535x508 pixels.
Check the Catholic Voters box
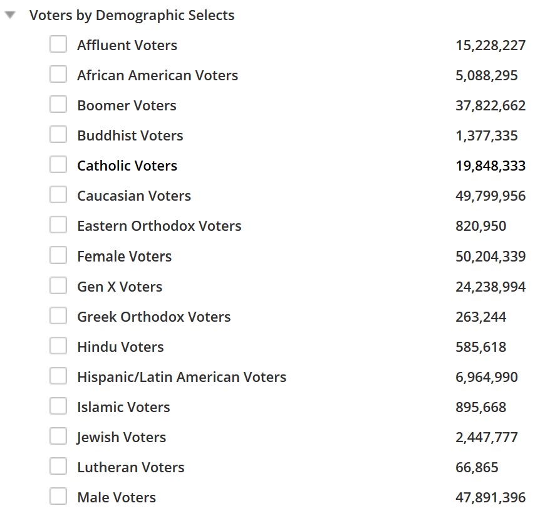[58, 165]
